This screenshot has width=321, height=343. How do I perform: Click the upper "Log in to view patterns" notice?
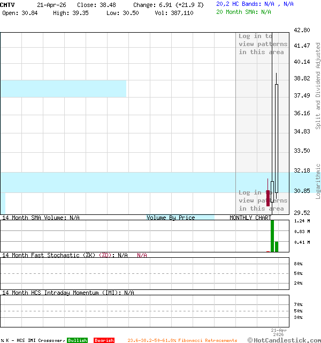[263, 44]
